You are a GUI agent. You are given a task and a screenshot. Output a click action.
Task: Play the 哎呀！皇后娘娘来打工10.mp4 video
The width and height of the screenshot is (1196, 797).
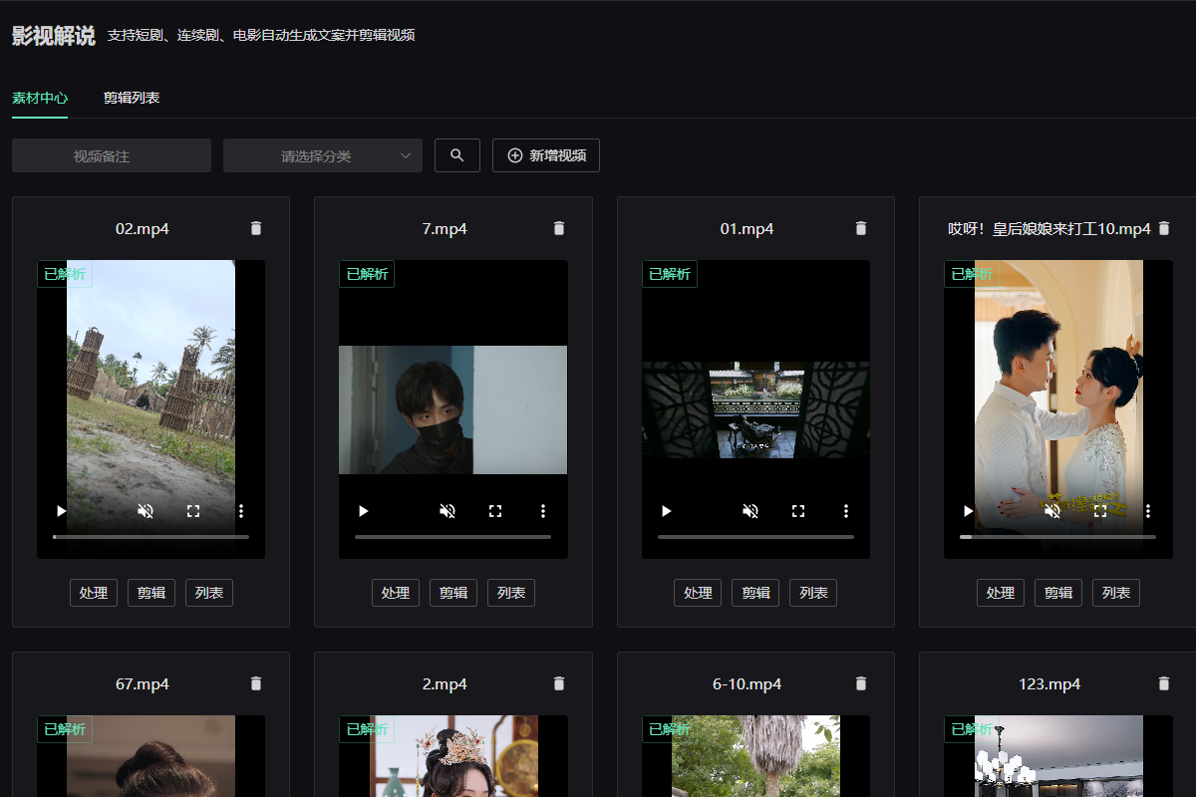point(968,511)
